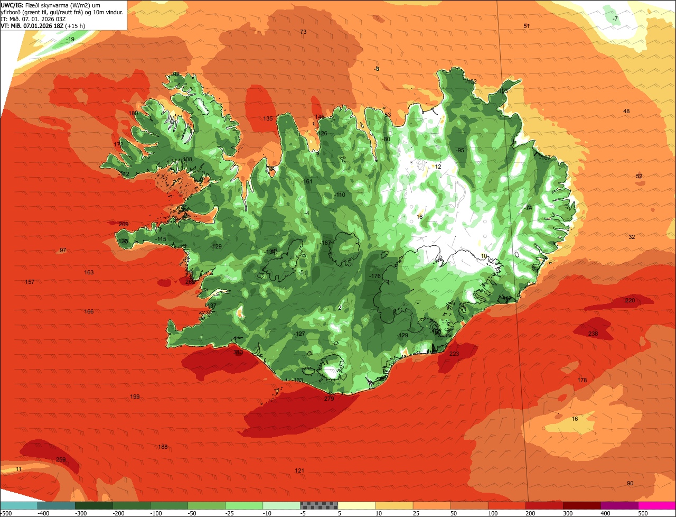Click the value 51 near the top right
The height and width of the screenshot is (517, 676).
tap(527, 26)
